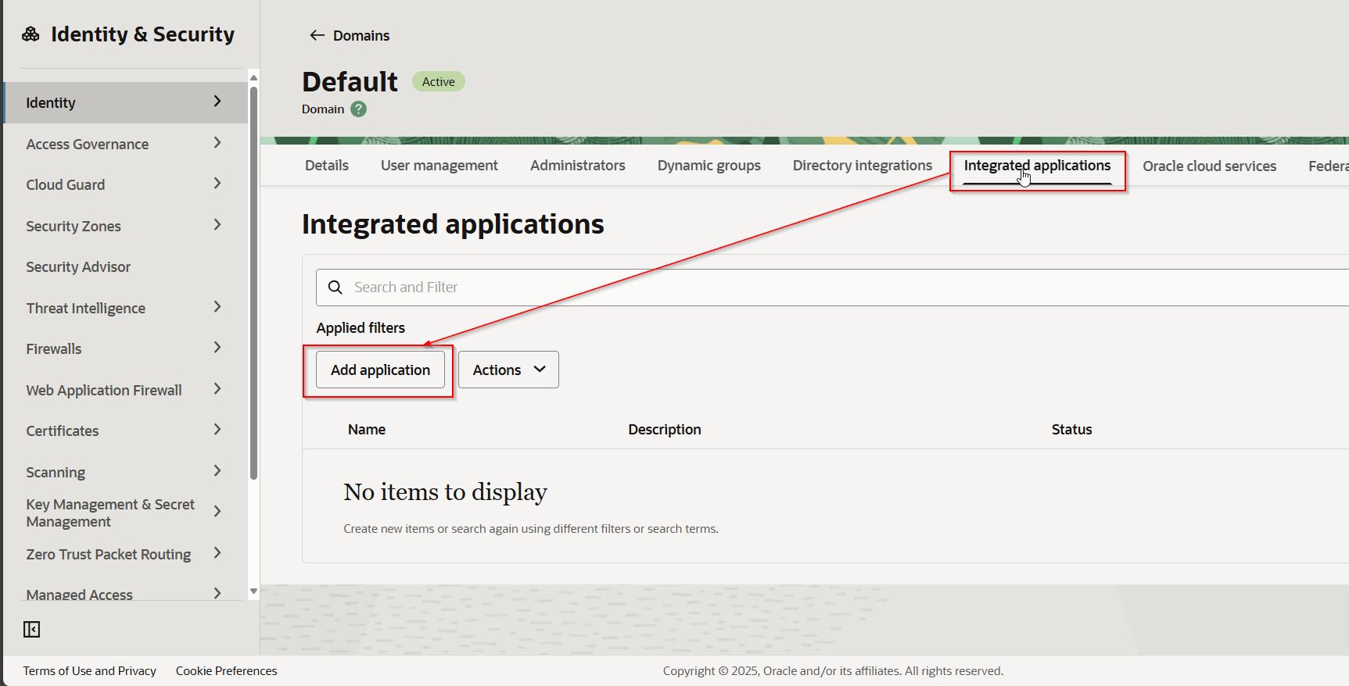Open the Certificates menu item

click(63, 431)
